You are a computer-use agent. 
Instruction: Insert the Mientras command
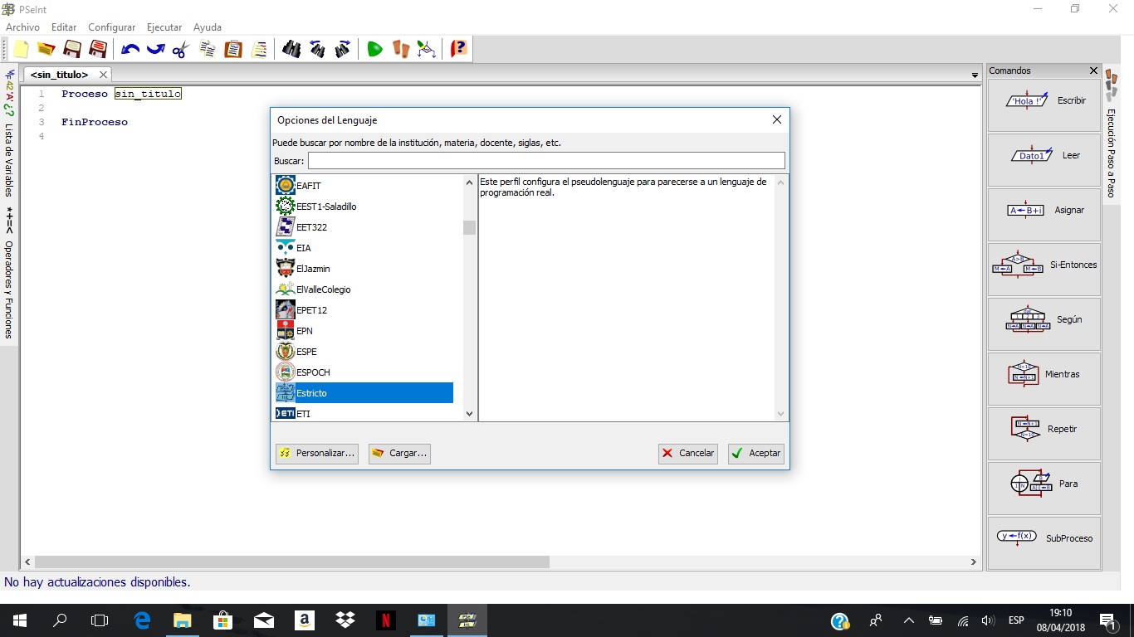coord(1044,379)
